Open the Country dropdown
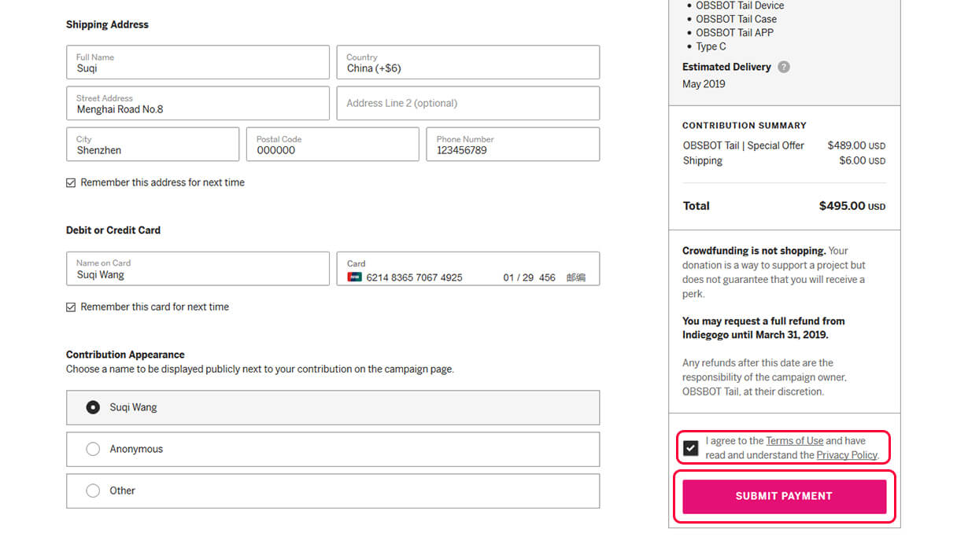This screenshot has width=968, height=544. coord(467,63)
